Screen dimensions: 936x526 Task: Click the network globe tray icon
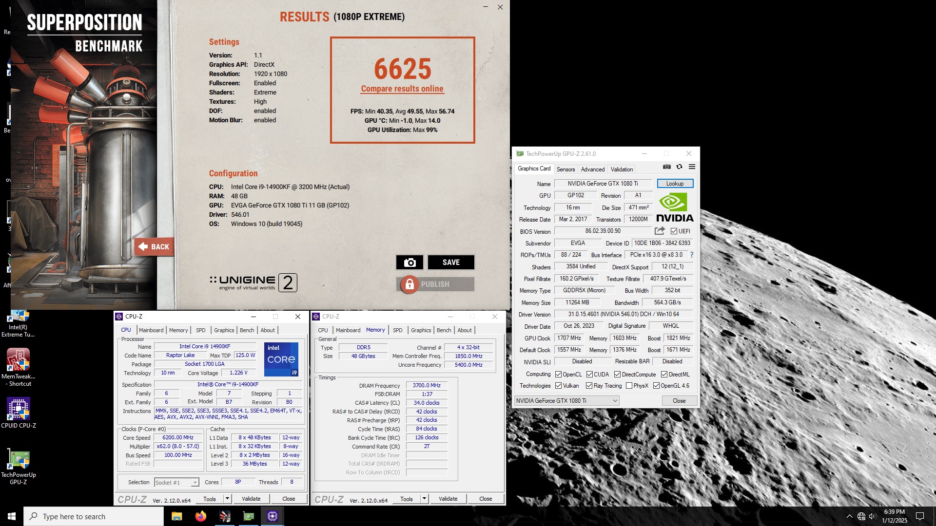click(861, 516)
